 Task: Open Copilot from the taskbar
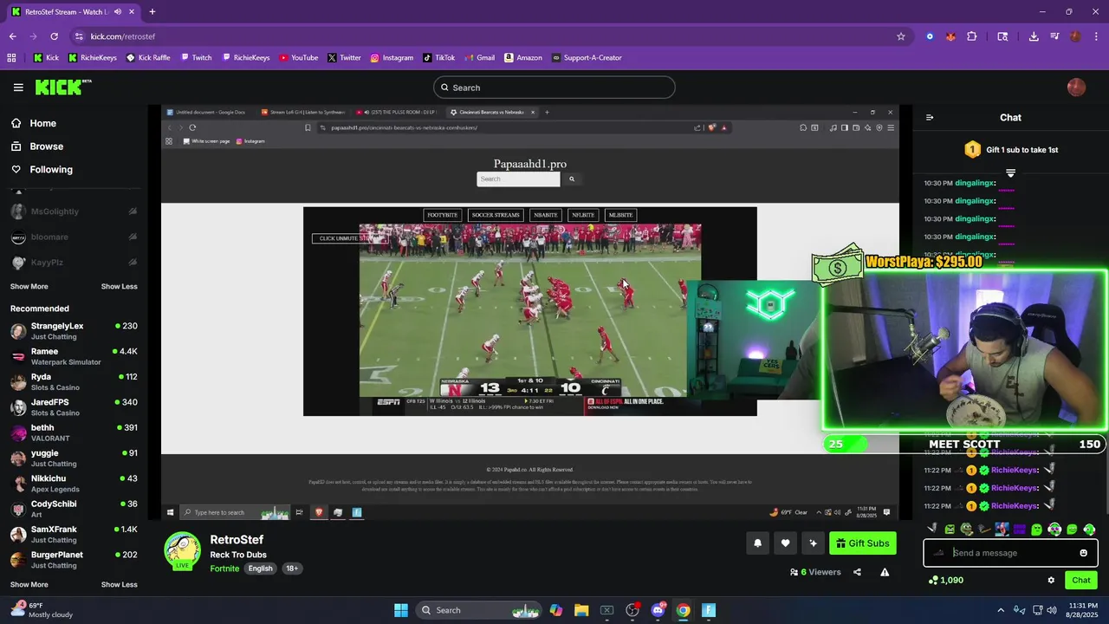556,610
